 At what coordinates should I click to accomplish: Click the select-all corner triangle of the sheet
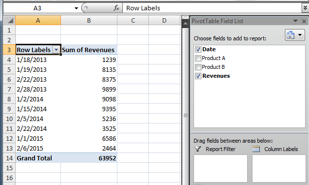click(x=9, y=20)
